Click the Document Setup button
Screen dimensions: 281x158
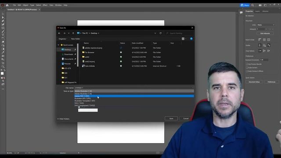tap(254, 82)
